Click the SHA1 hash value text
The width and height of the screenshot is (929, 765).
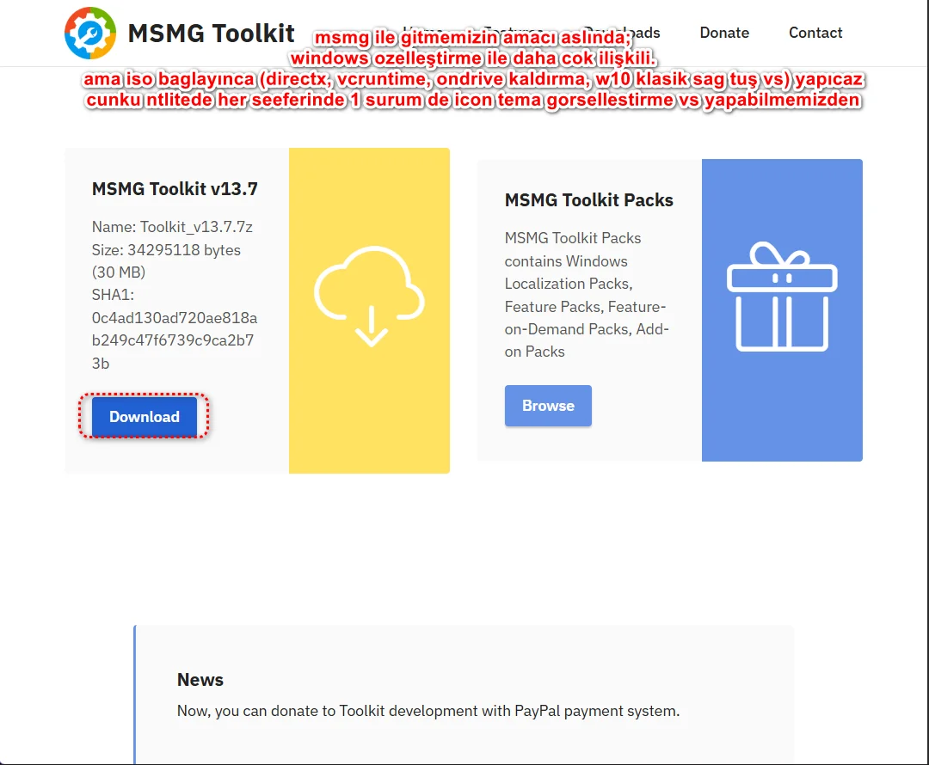point(174,340)
